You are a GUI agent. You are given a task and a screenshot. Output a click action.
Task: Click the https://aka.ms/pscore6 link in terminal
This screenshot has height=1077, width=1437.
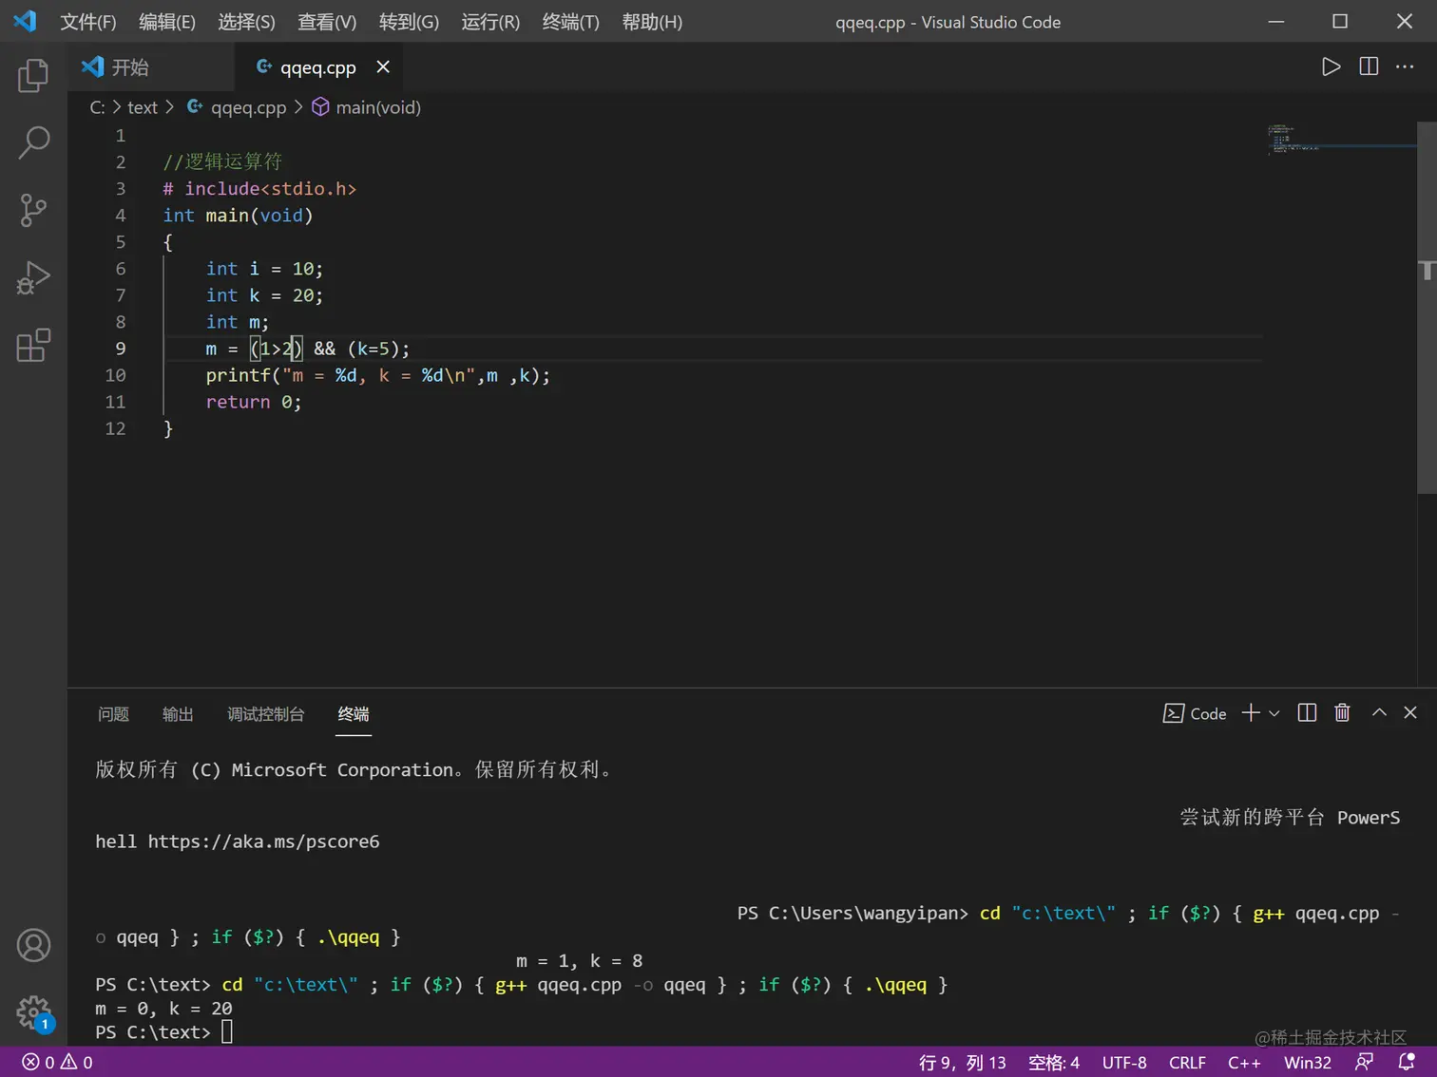tap(263, 841)
